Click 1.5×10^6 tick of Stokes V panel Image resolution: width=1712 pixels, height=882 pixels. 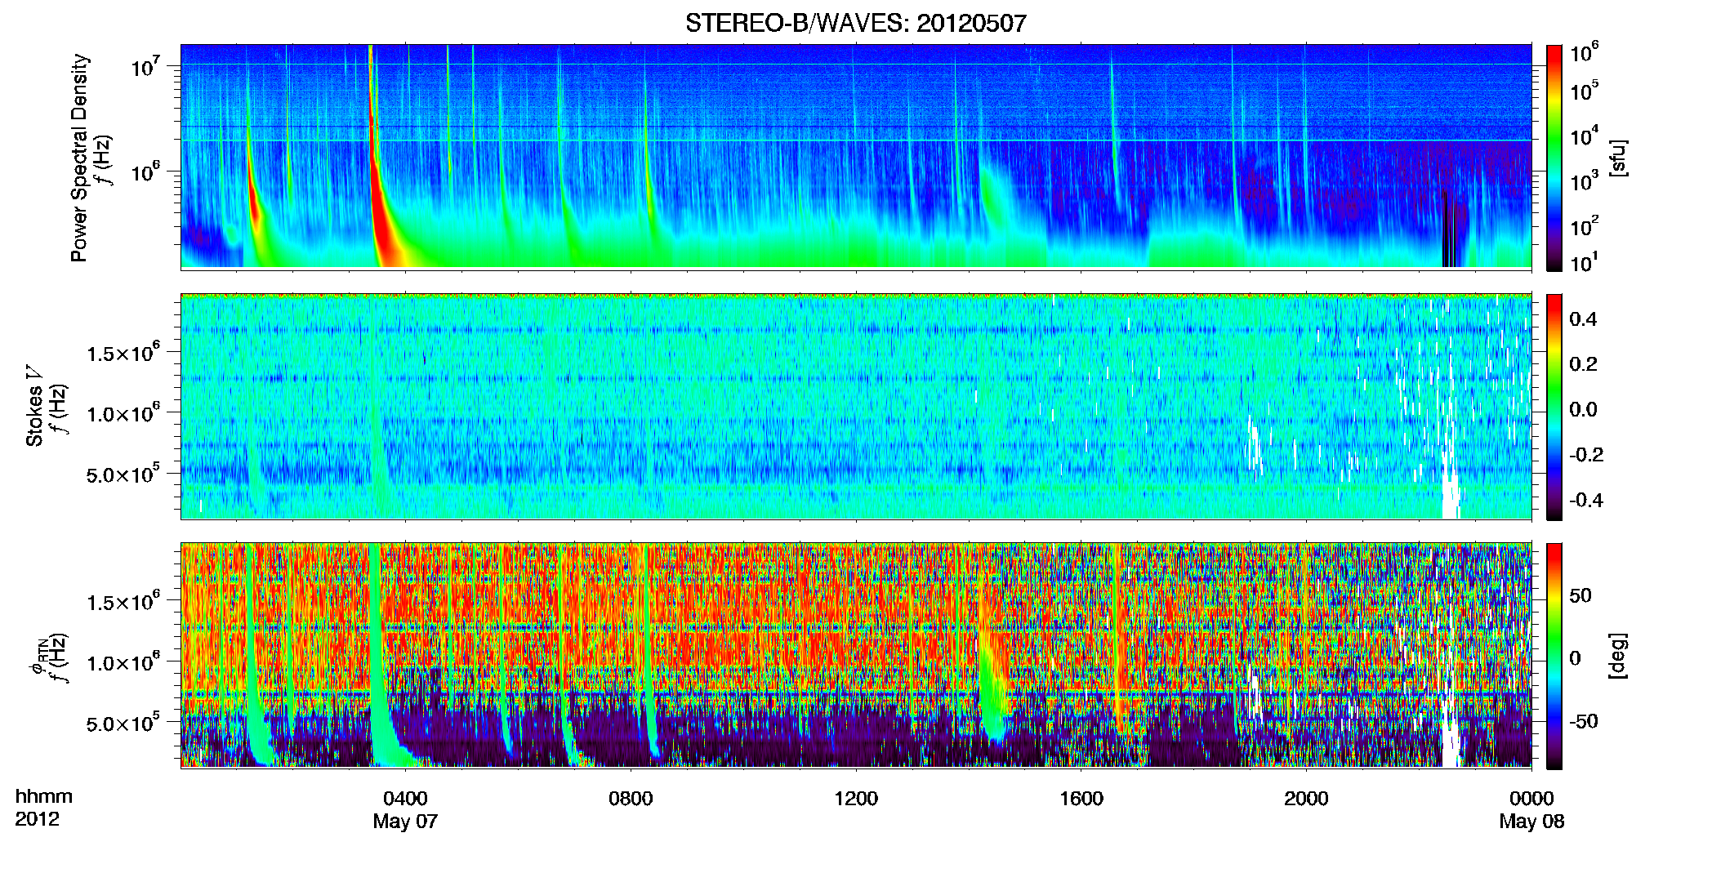click(123, 353)
